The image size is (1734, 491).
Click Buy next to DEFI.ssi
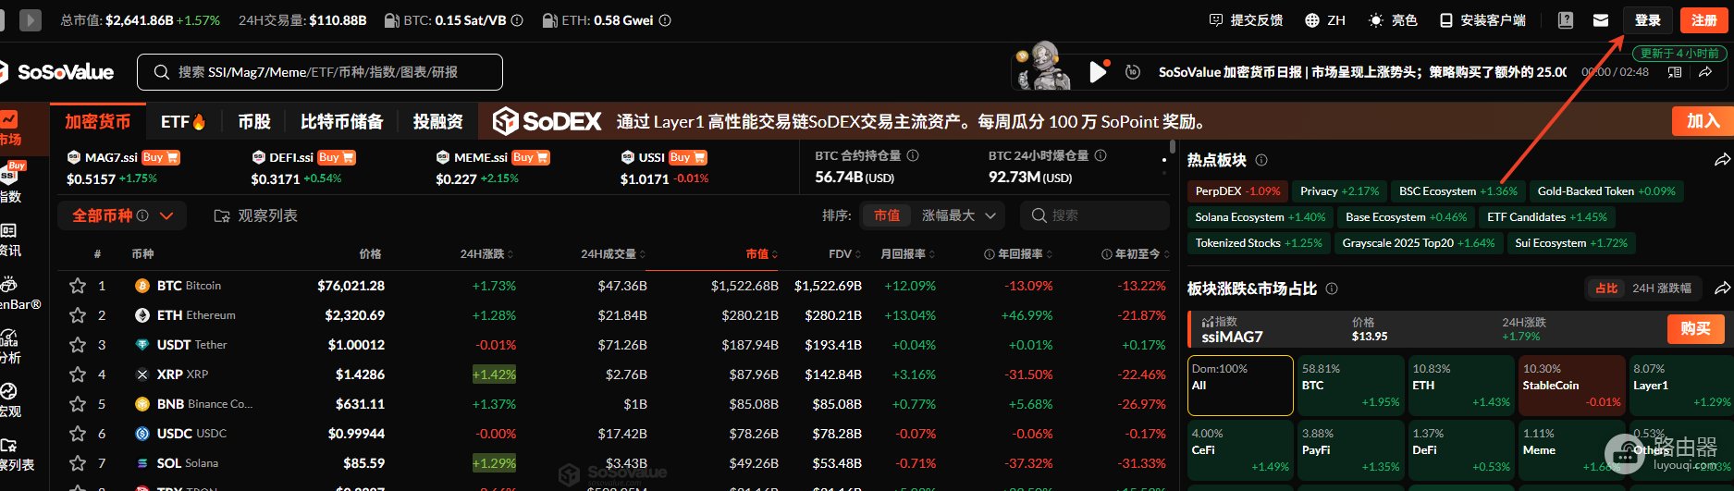coord(336,157)
